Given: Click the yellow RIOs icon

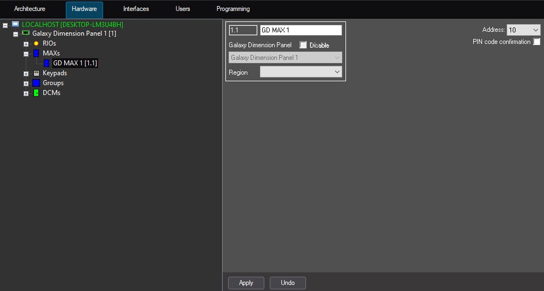Looking at the screenshot, I should (36, 43).
